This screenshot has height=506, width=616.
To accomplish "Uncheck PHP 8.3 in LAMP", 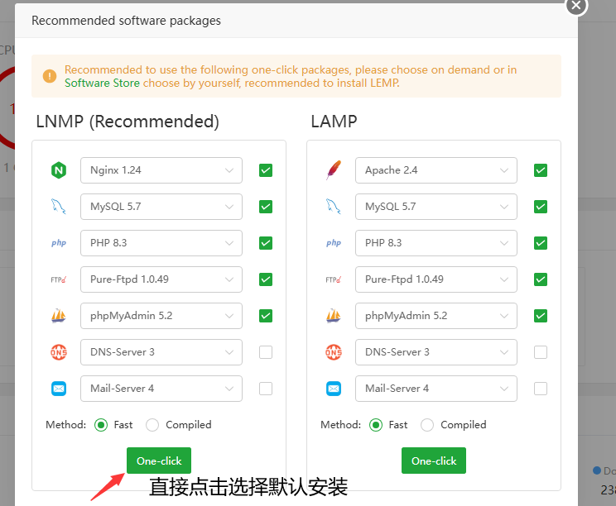I will pos(541,243).
